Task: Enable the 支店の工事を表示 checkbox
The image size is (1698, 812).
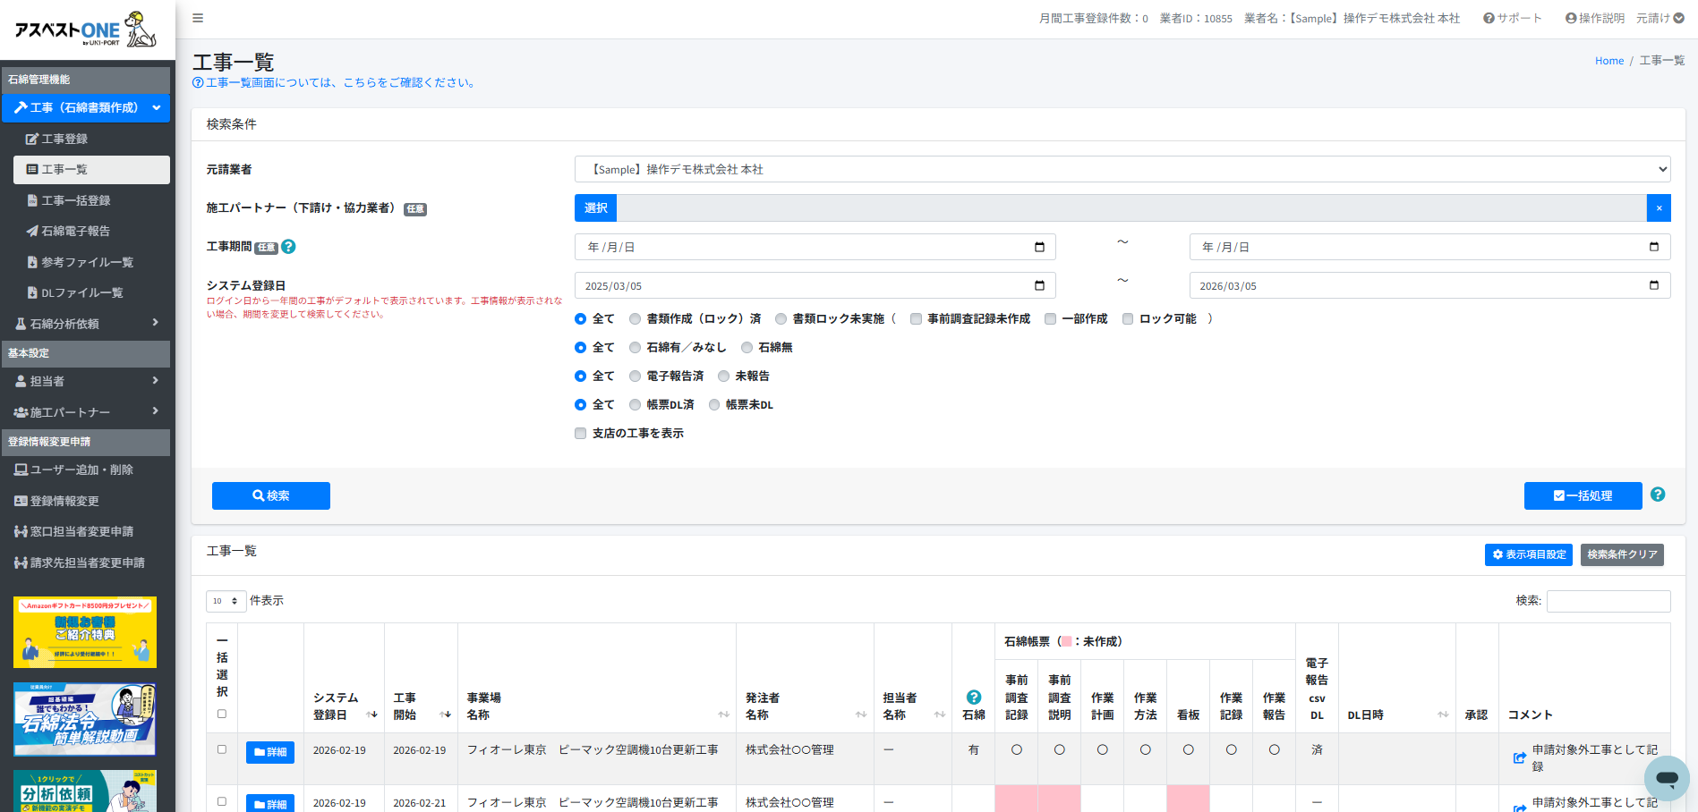Action: (x=580, y=434)
